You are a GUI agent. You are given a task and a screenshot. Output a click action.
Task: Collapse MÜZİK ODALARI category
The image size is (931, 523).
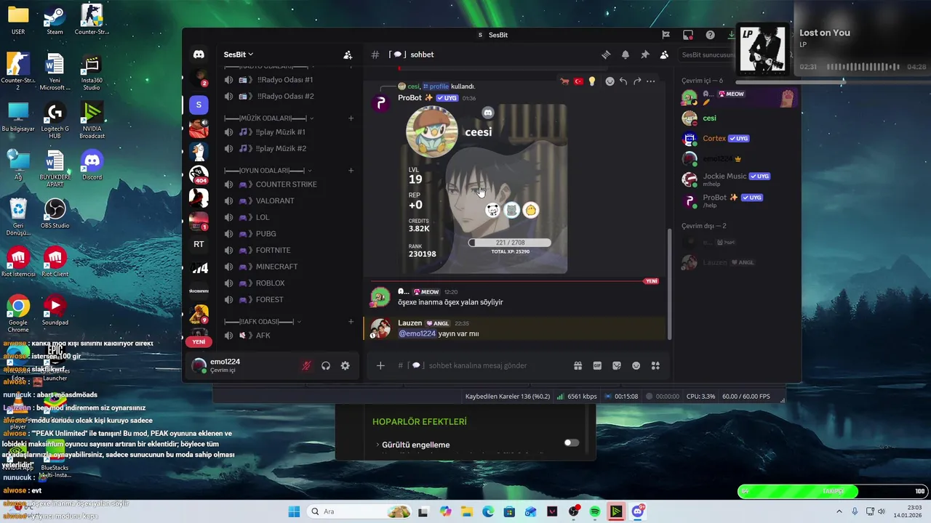(269, 118)
